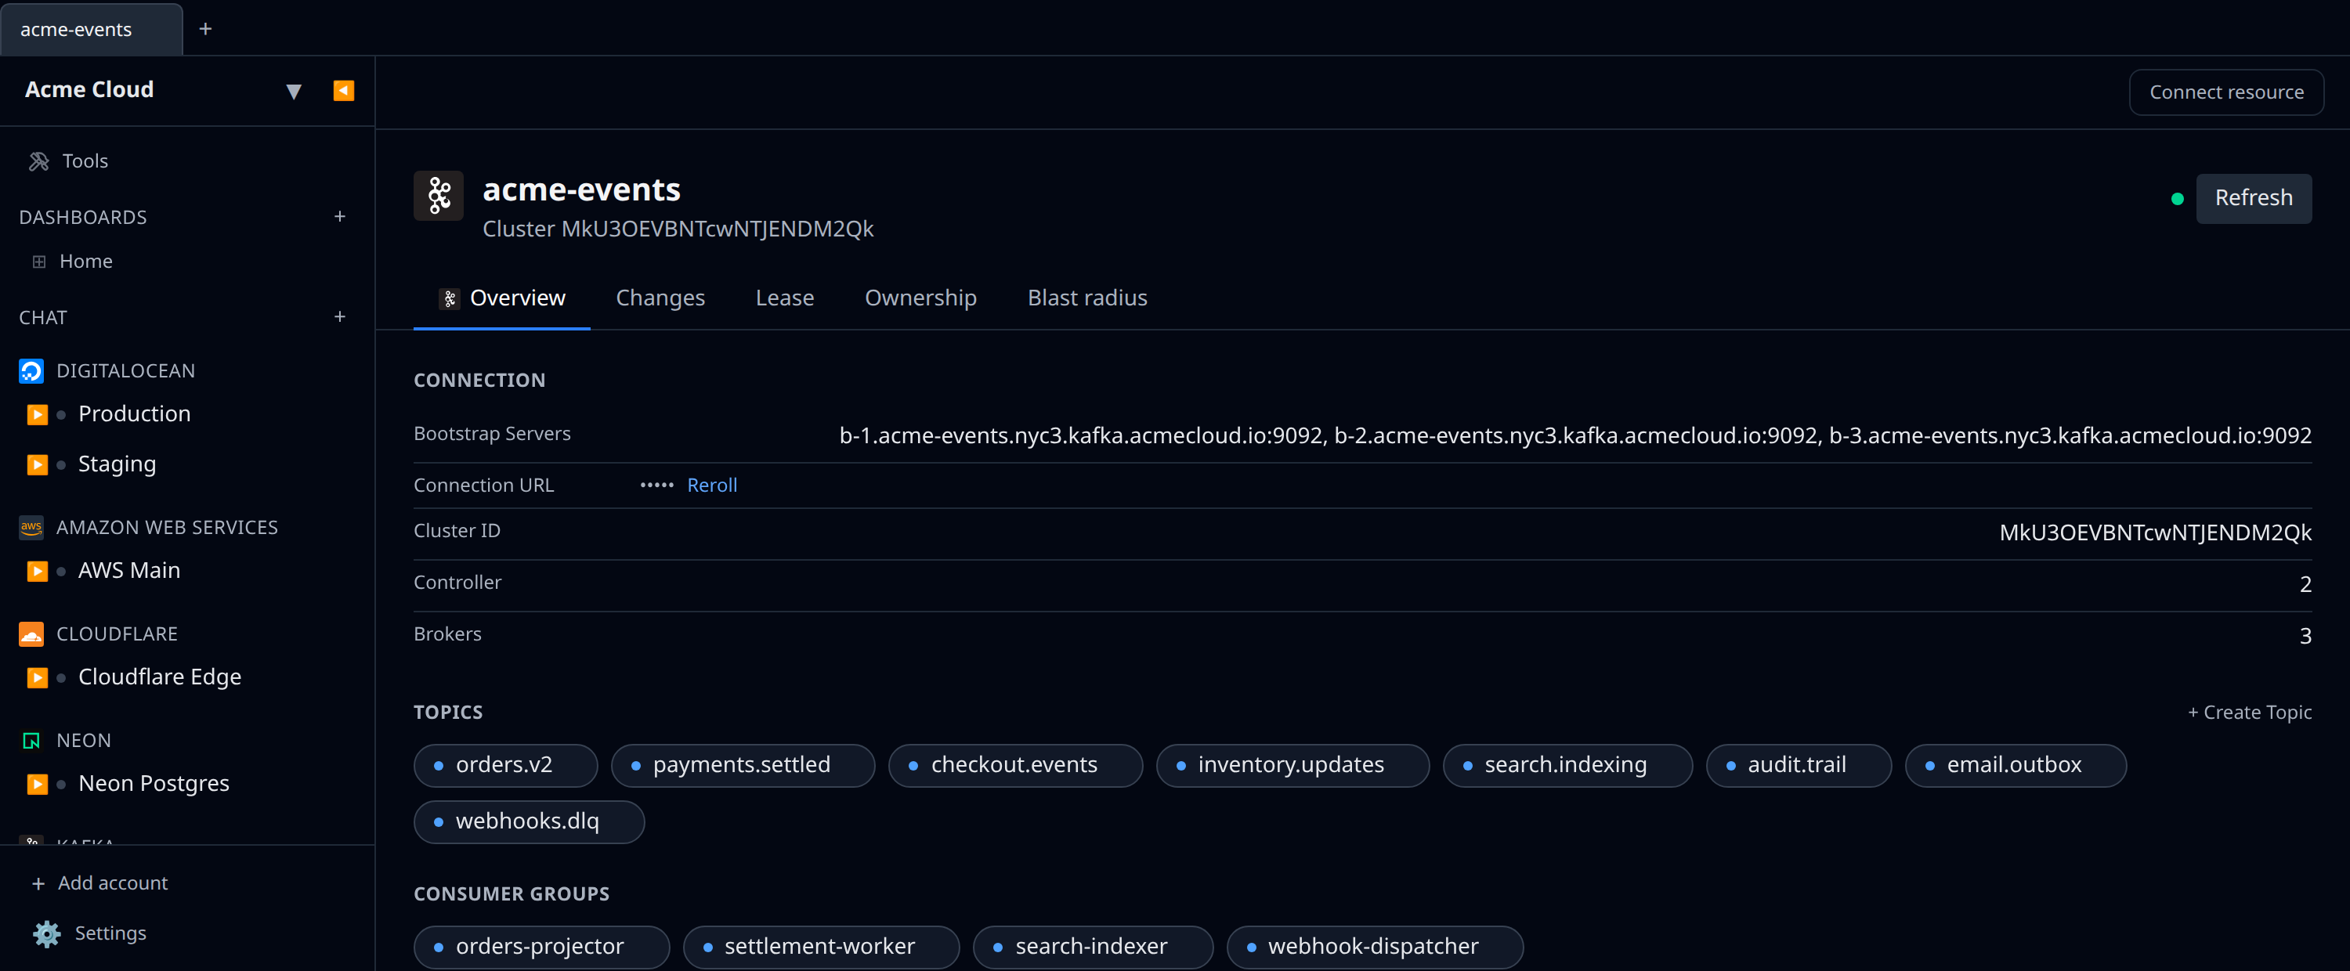
Task: Switch to the Lease tab
Action: [783, 298]
